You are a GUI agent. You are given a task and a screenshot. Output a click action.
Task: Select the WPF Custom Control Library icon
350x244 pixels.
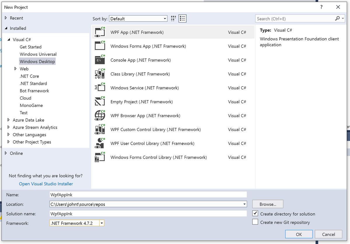100,129
